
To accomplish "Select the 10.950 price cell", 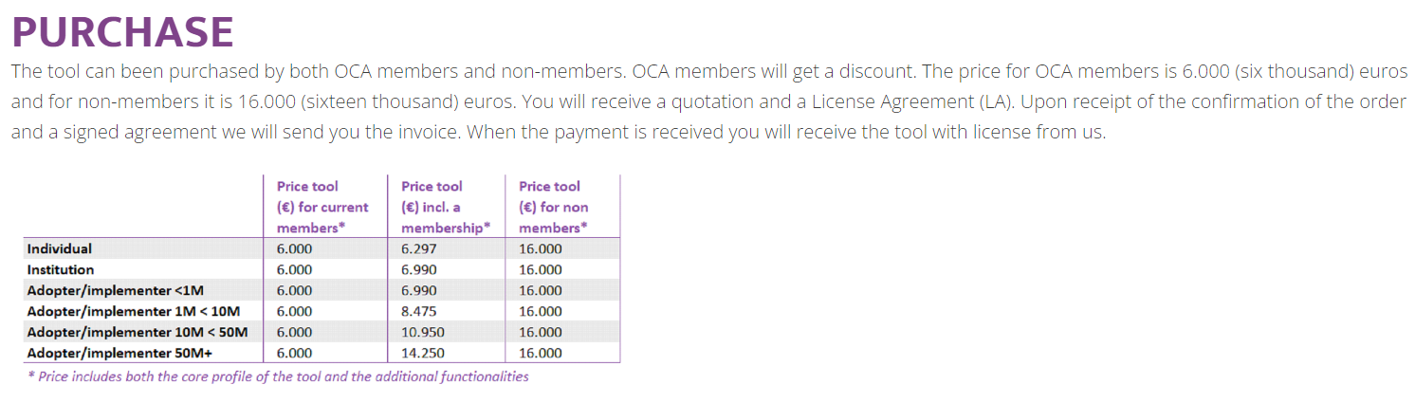I will coord(423,332).
